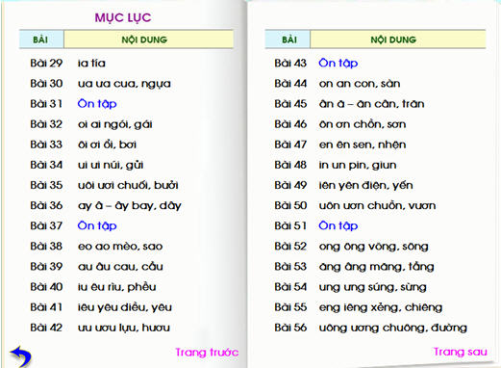This screenshot has height=368, width=501.
Task: Open Bài 37 Ôn tập lesson
Action: 97,226
